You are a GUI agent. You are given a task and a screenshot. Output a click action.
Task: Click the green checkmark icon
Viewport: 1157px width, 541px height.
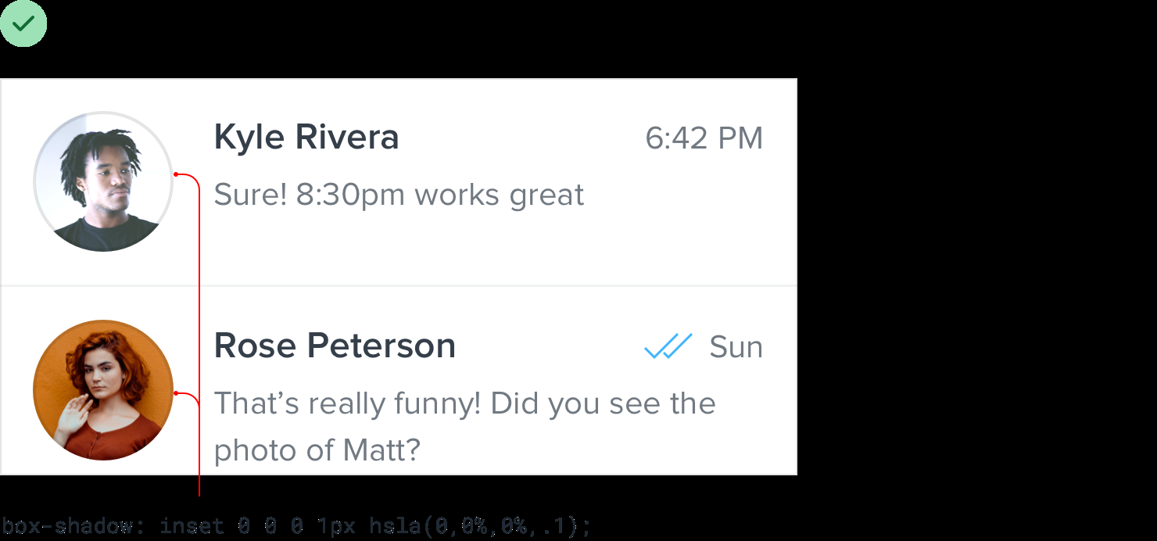click(x=23, y=23)
